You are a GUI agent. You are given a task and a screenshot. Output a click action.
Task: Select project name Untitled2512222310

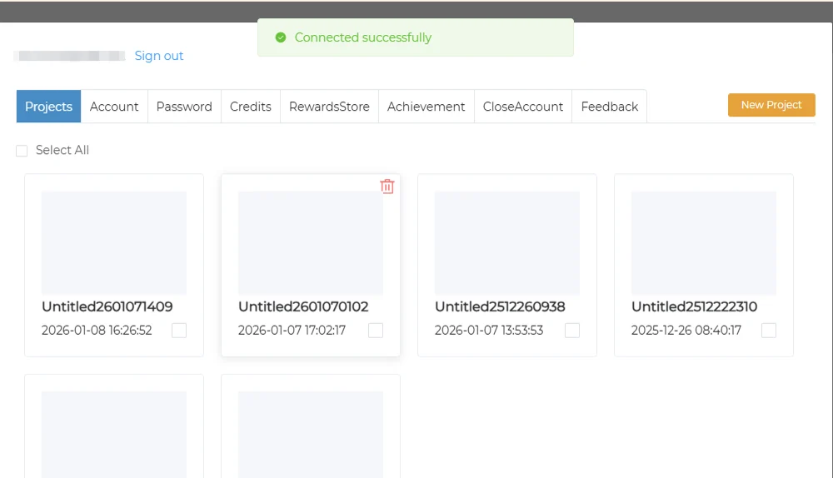[x=695, y=306]
